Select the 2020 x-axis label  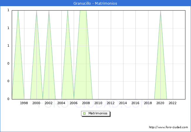pyautogui.click(x=160, y=103)
